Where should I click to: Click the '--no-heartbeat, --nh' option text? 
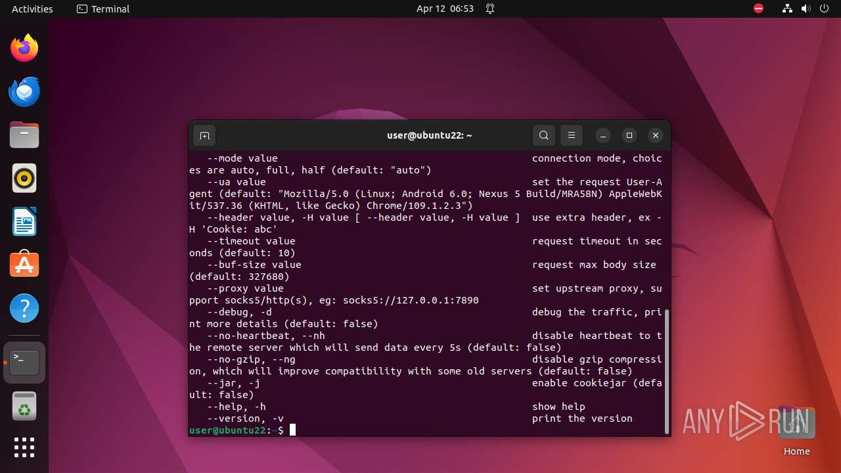[x=266, y=336]
